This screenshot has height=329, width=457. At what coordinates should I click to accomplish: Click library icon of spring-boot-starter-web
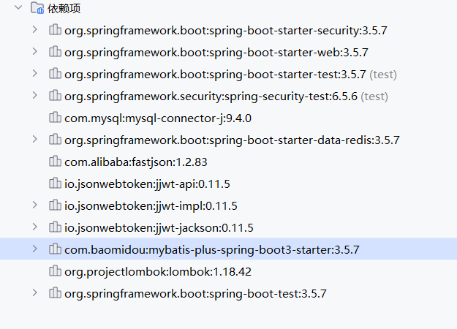click(55, 52)
